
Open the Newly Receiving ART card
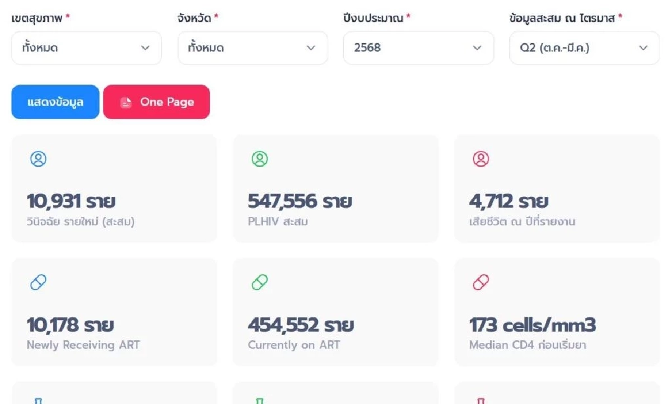click(x=114, y=312)
